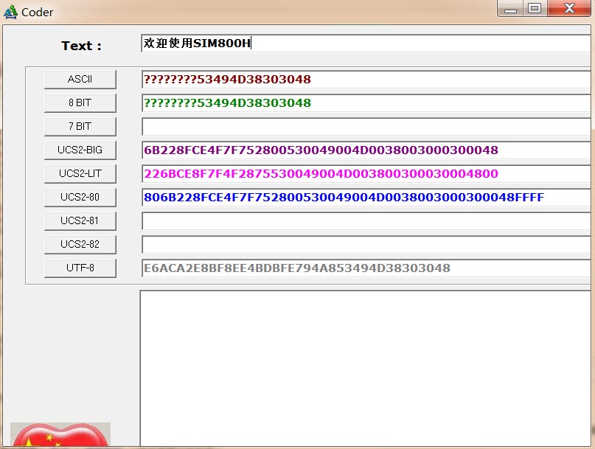The width and height of the screenshot is (595, 449).
Task: Select the green 8 BIT output field
Action: (366, 103)
